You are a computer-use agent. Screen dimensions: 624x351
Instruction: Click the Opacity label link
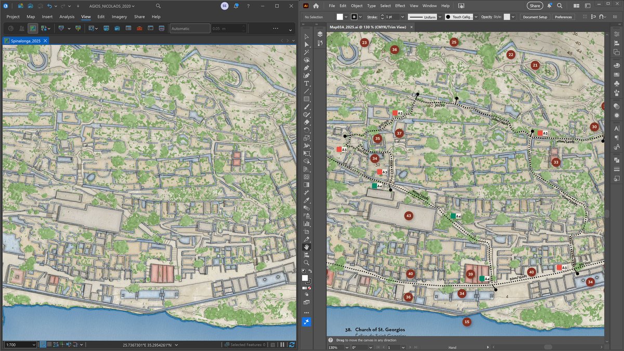(x=486, y=17)
